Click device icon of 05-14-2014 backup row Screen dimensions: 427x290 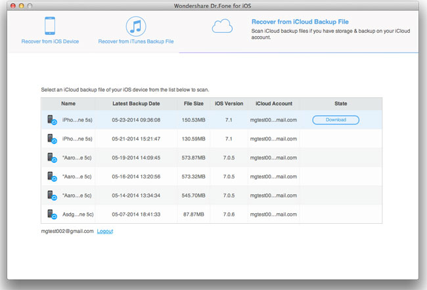click(x=51, y=196)
